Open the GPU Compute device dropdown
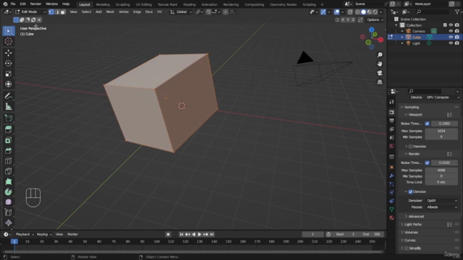 pyautogui.click(x=442, y=97)
